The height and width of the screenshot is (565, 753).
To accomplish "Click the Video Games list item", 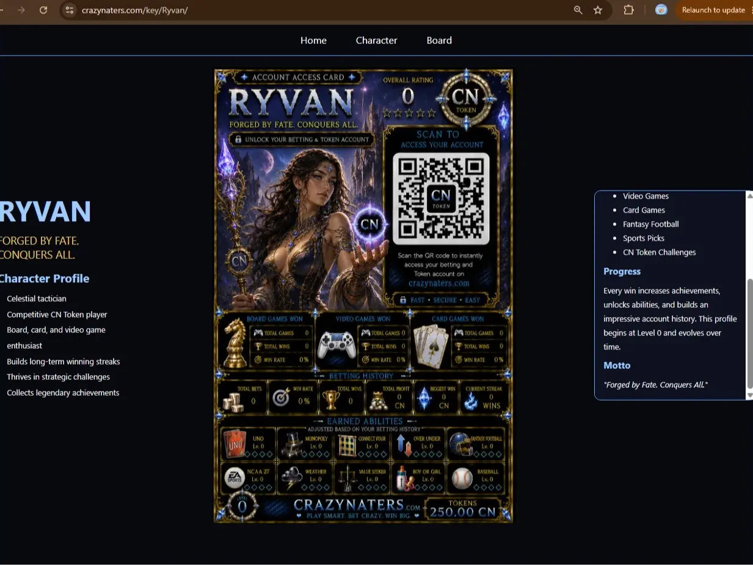I will tap(646, 196).
